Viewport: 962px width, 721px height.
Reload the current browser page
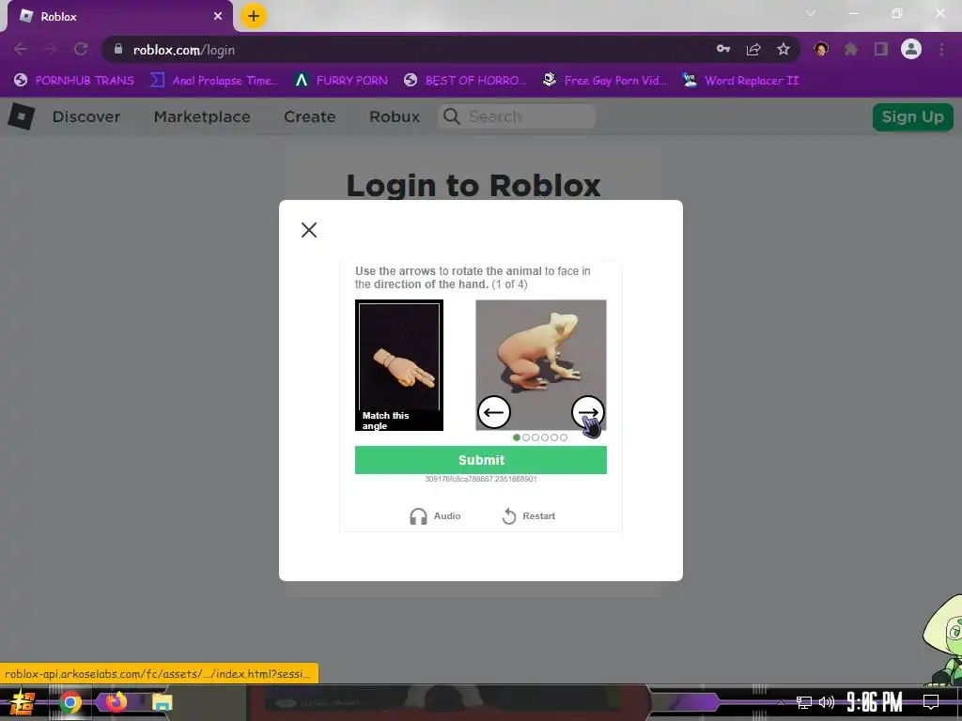tap(81, 50)
